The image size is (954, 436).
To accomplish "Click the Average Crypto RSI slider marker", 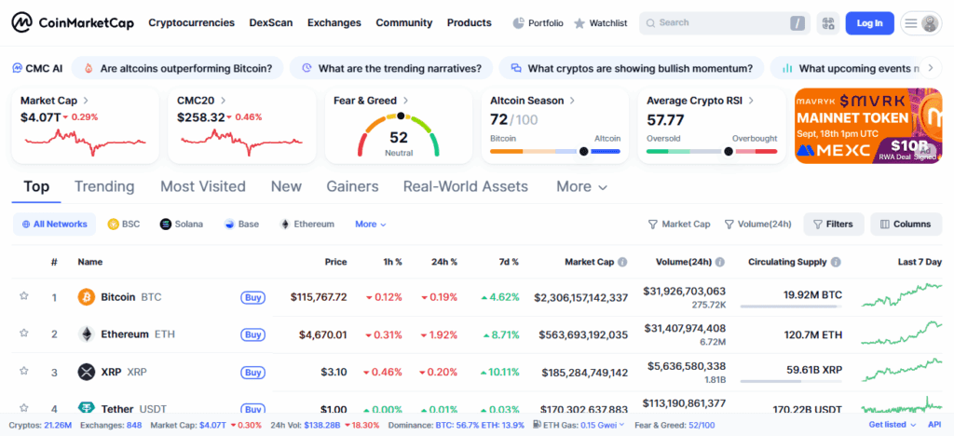I will (x=729, y=152).
